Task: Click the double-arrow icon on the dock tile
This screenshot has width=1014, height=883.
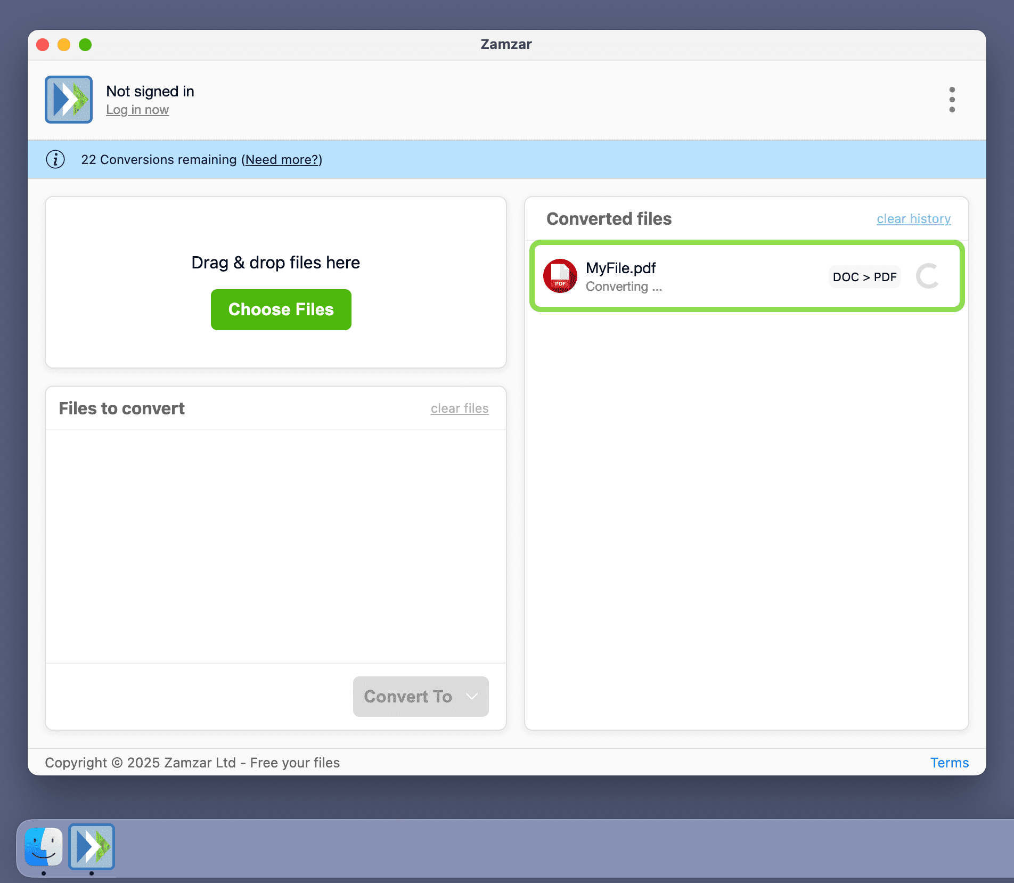Action: pos(92,847)
